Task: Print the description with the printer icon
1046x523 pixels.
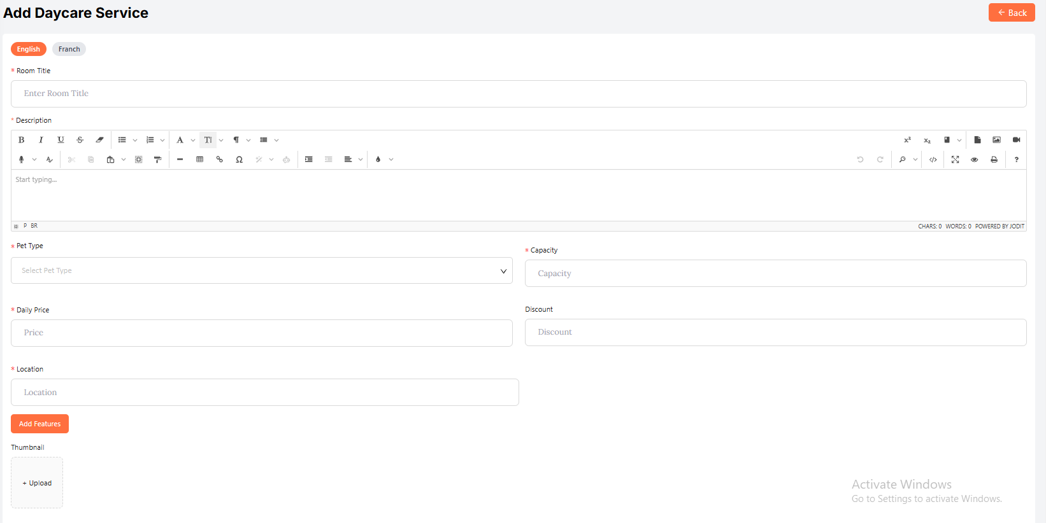Action: pos(994,160)
